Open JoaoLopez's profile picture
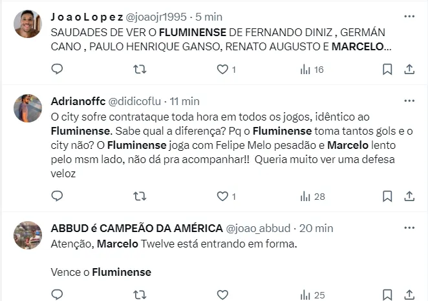This screenshot has height=301, width=428. tap(28, 24)
